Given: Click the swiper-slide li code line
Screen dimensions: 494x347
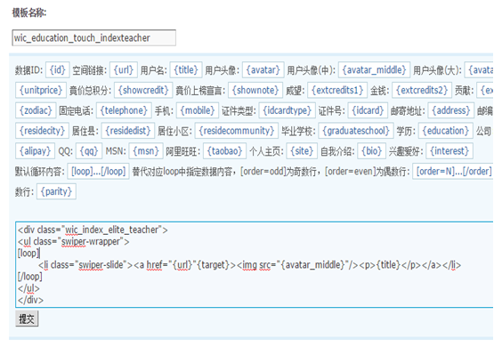Looking at the screenshot, I should (x=249, y=265).
